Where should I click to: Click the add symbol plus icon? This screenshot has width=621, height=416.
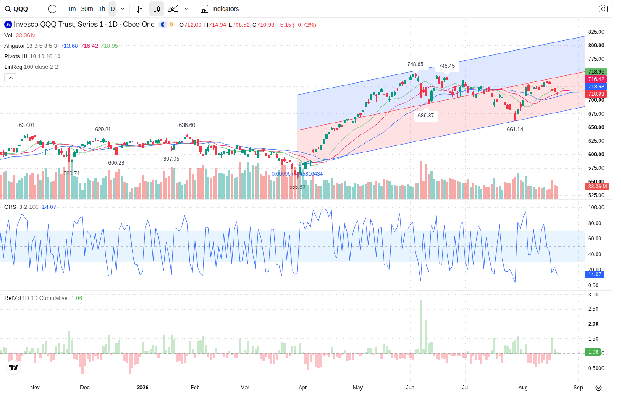click(x=52, y=9)
